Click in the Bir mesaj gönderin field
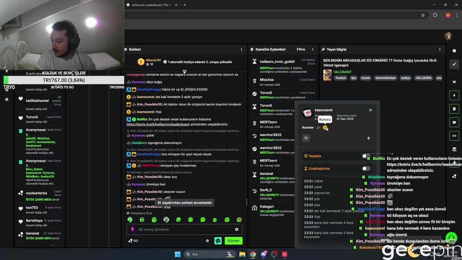 coord(184,229)
